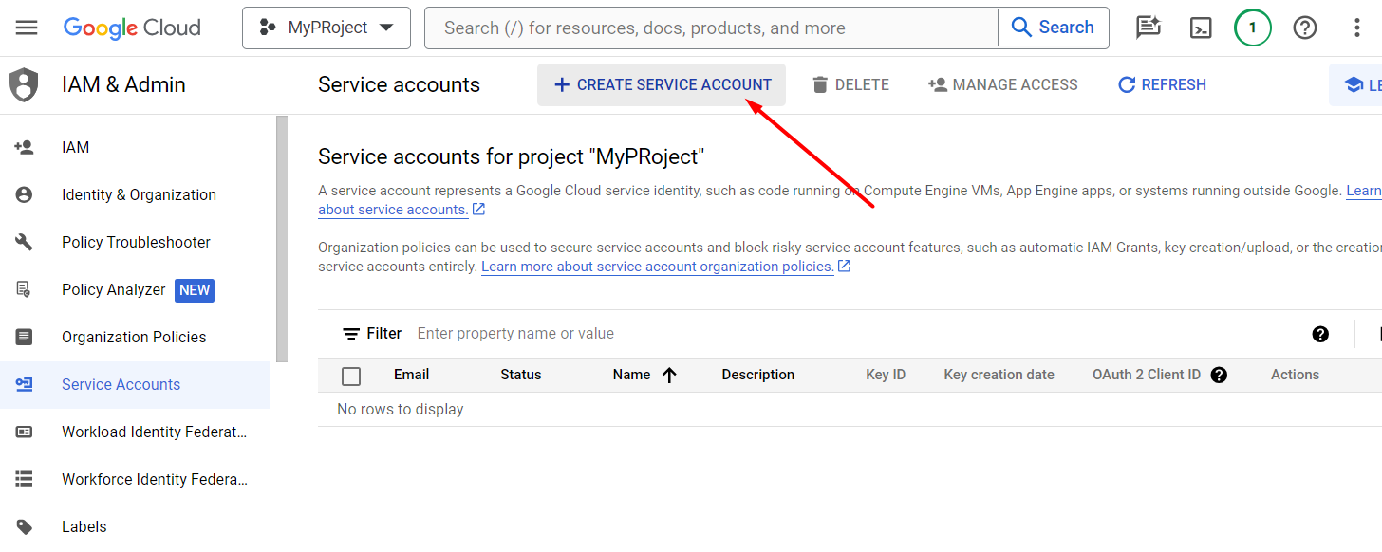Click the Filter icon label
The height and width of the screenshot is (552, 1382).
point(372,334)
